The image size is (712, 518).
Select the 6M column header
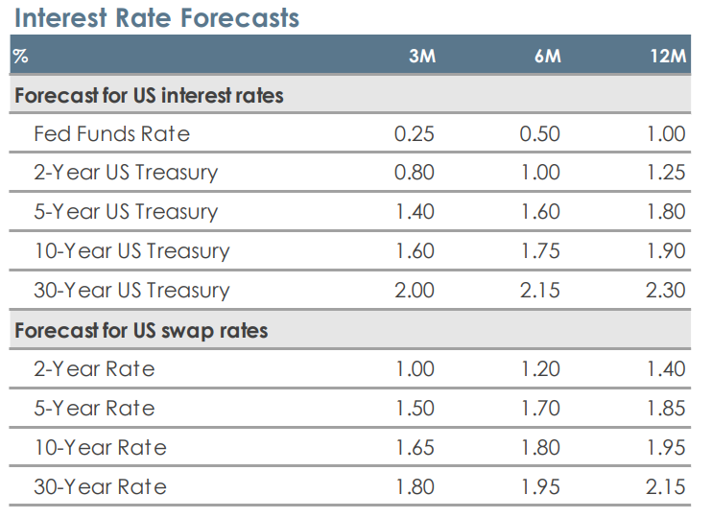(x=547, y=56)
